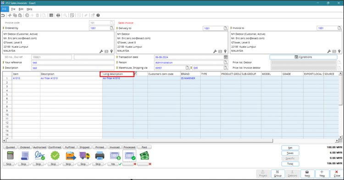Click the undo arrow icon in the toolbar
344x180 pixels.
(3, 15)
